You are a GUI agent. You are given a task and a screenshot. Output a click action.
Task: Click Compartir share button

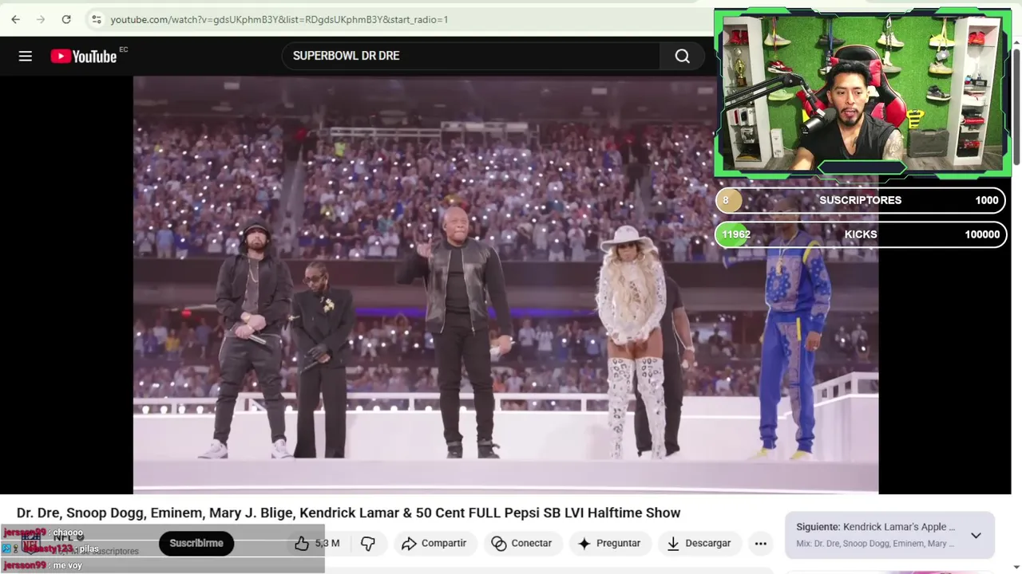[x=434, y=543]
